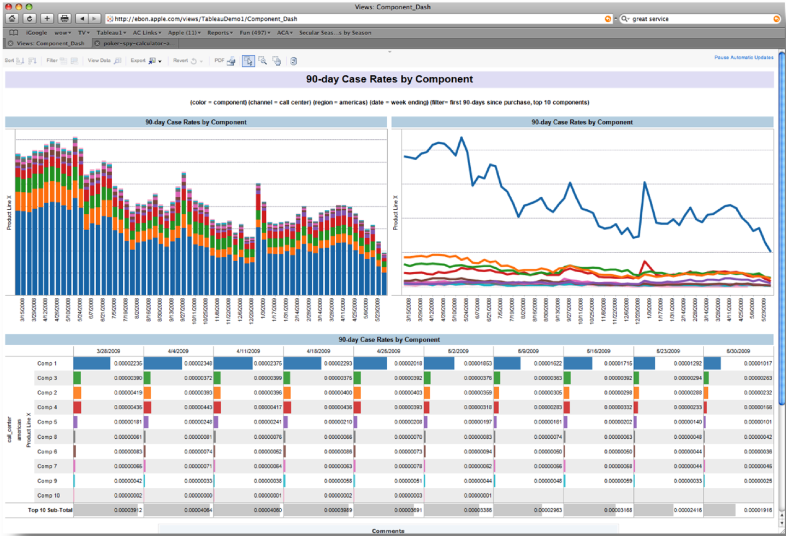Select the Views: Component_Dash tab

(50, 44)
